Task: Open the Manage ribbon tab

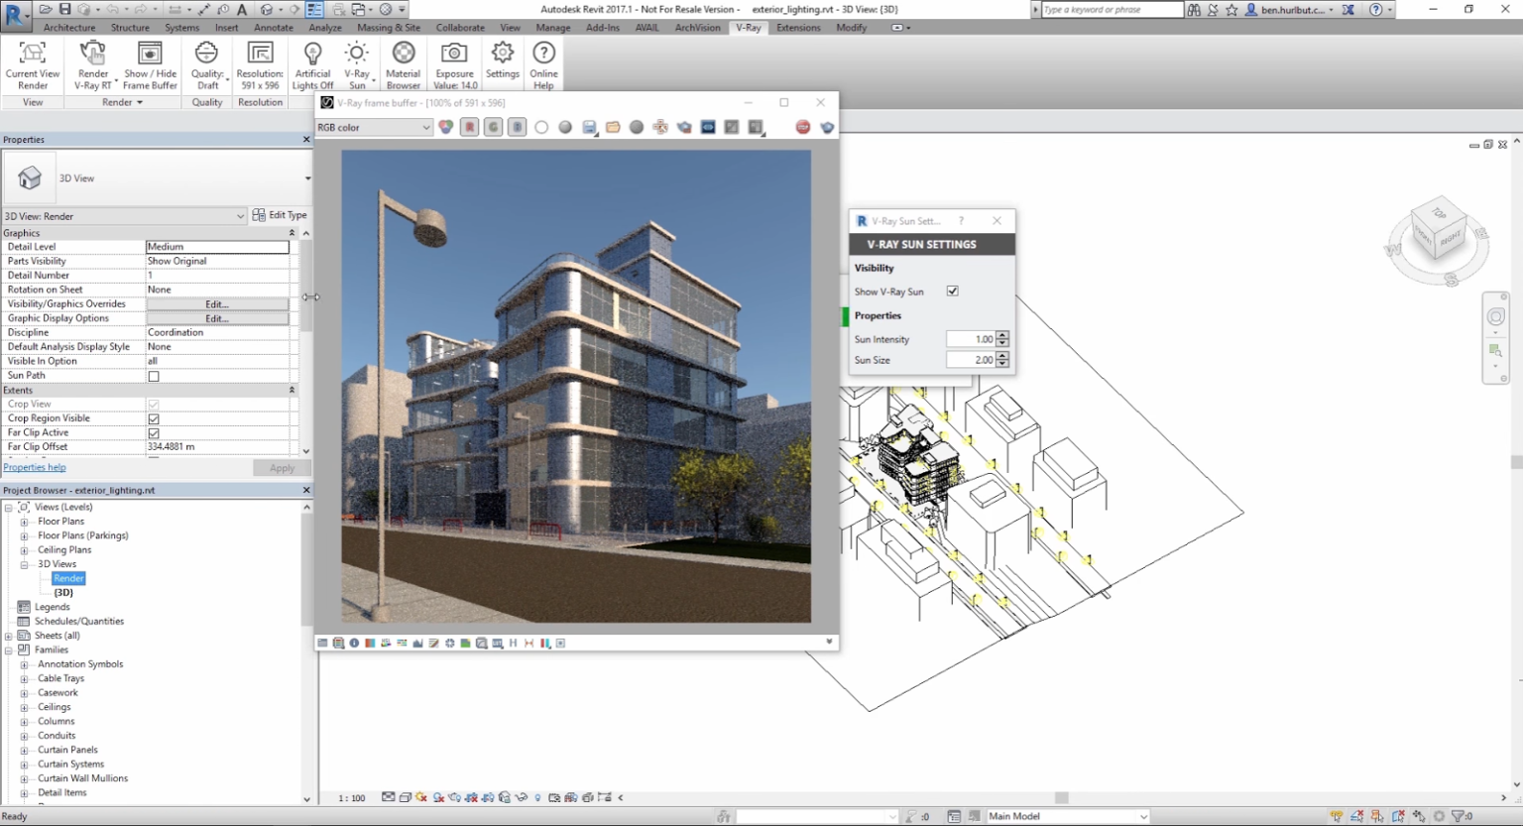Action: (553, 28)
